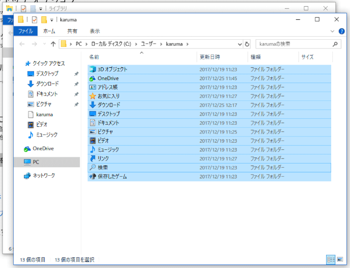Open quick access toolbar customize dropdown
The width and height of the screenshot is (350, 268).
click(51, 20)
